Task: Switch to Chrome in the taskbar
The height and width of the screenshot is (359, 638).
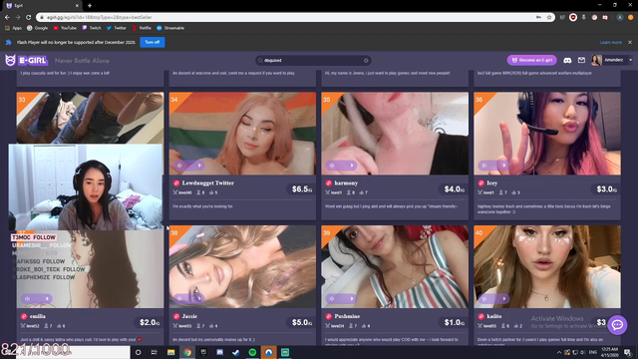Action: click(x=187, y=352)
